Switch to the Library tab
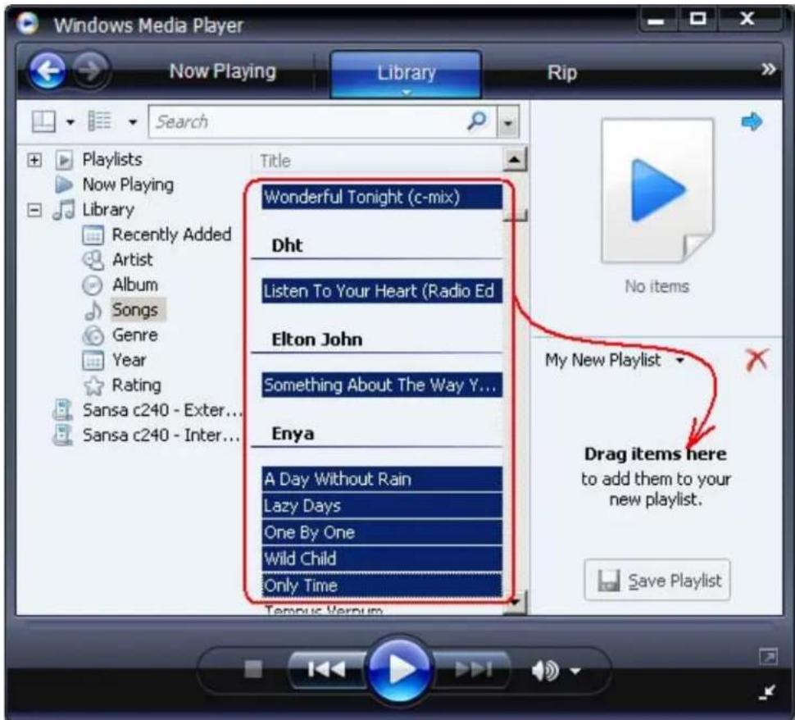The height and width of the screenshot is (720, 795). (x=406, y=74)
